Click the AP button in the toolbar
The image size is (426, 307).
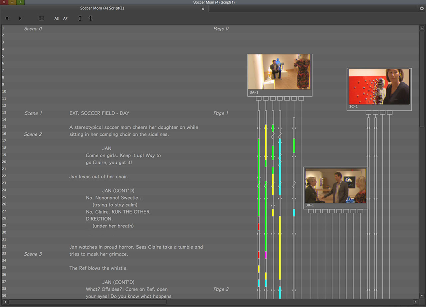click(x=65, y=19)
